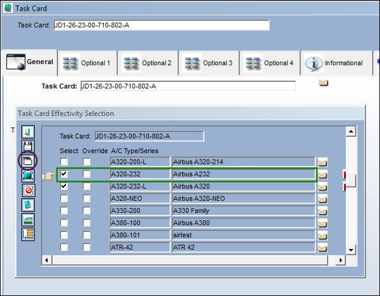The image size is (380, 296).
Task: Click envelope icon beside General tab Task Card field
Action: coord(323,83)
